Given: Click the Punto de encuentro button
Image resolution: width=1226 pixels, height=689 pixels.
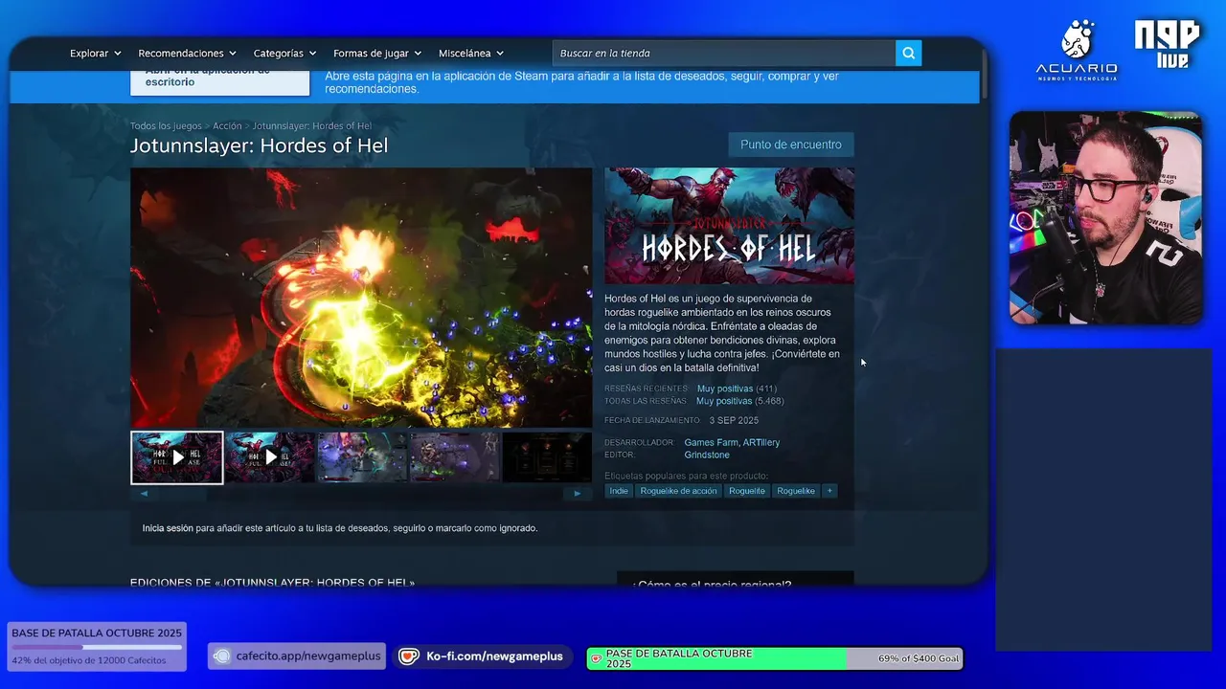Looking at the screenshot, I should [791, 144].
